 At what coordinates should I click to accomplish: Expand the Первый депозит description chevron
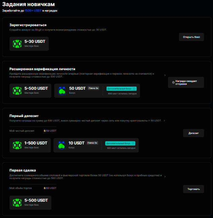point(164,121)
